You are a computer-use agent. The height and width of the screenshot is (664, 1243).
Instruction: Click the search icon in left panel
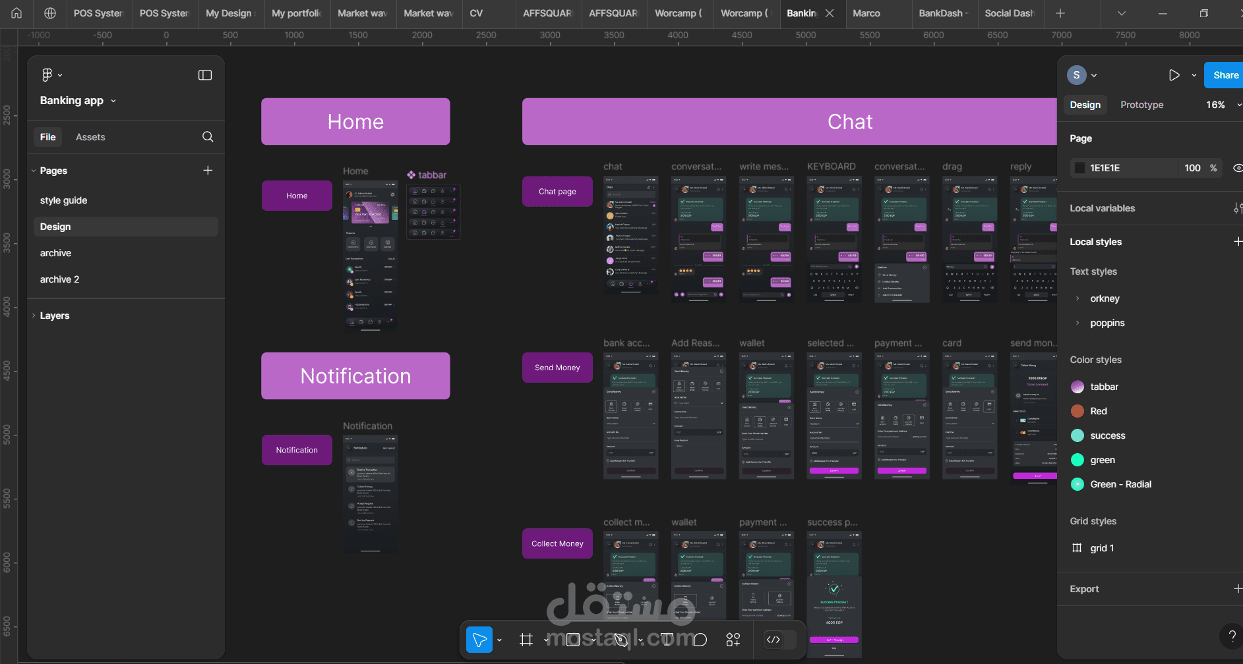pyautogui.click(x=207, y=136)
